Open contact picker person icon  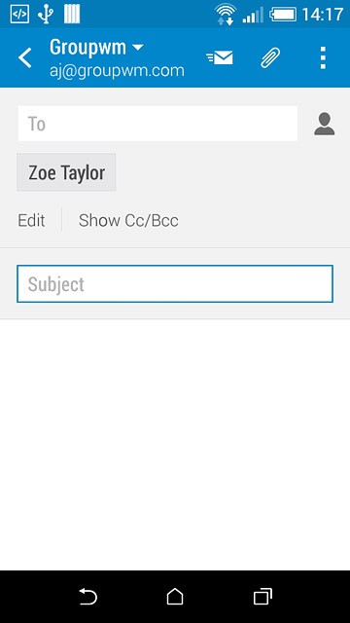click(x=324, y=124)
